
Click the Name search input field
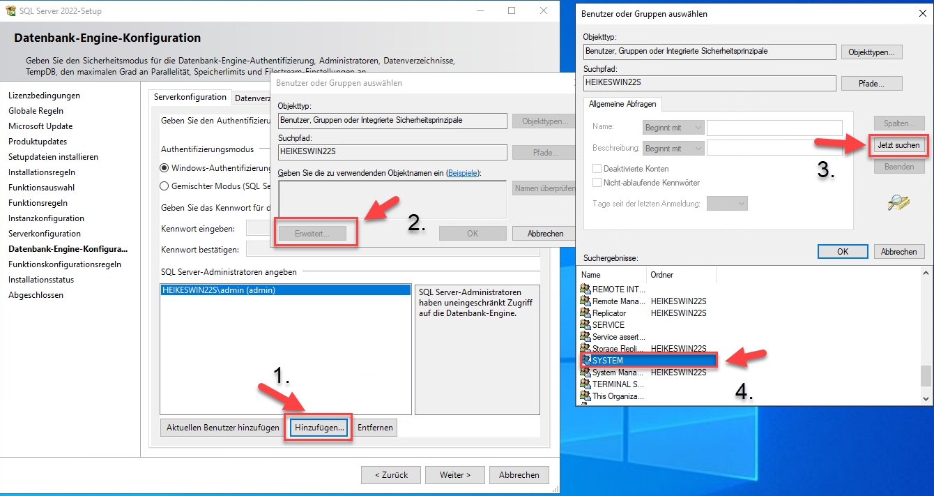774,128
